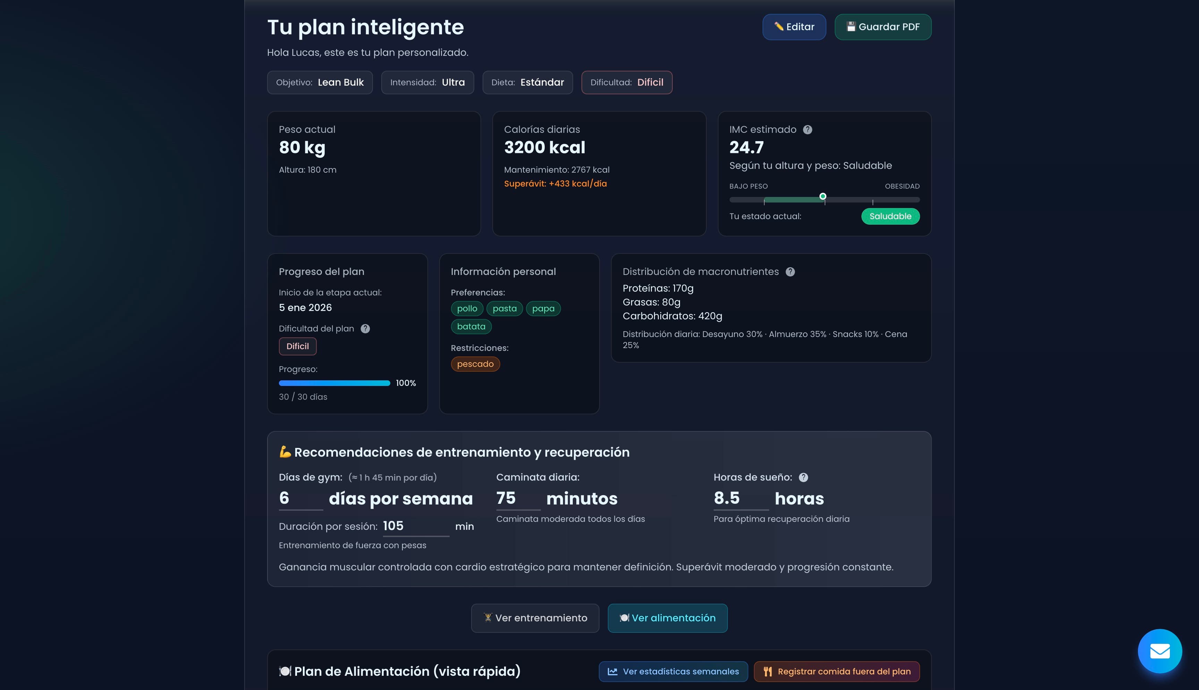The height and width of the screenshot is (690, 1199).
Task: Toggle the pescado restriction tag
Action: [475, 363]
